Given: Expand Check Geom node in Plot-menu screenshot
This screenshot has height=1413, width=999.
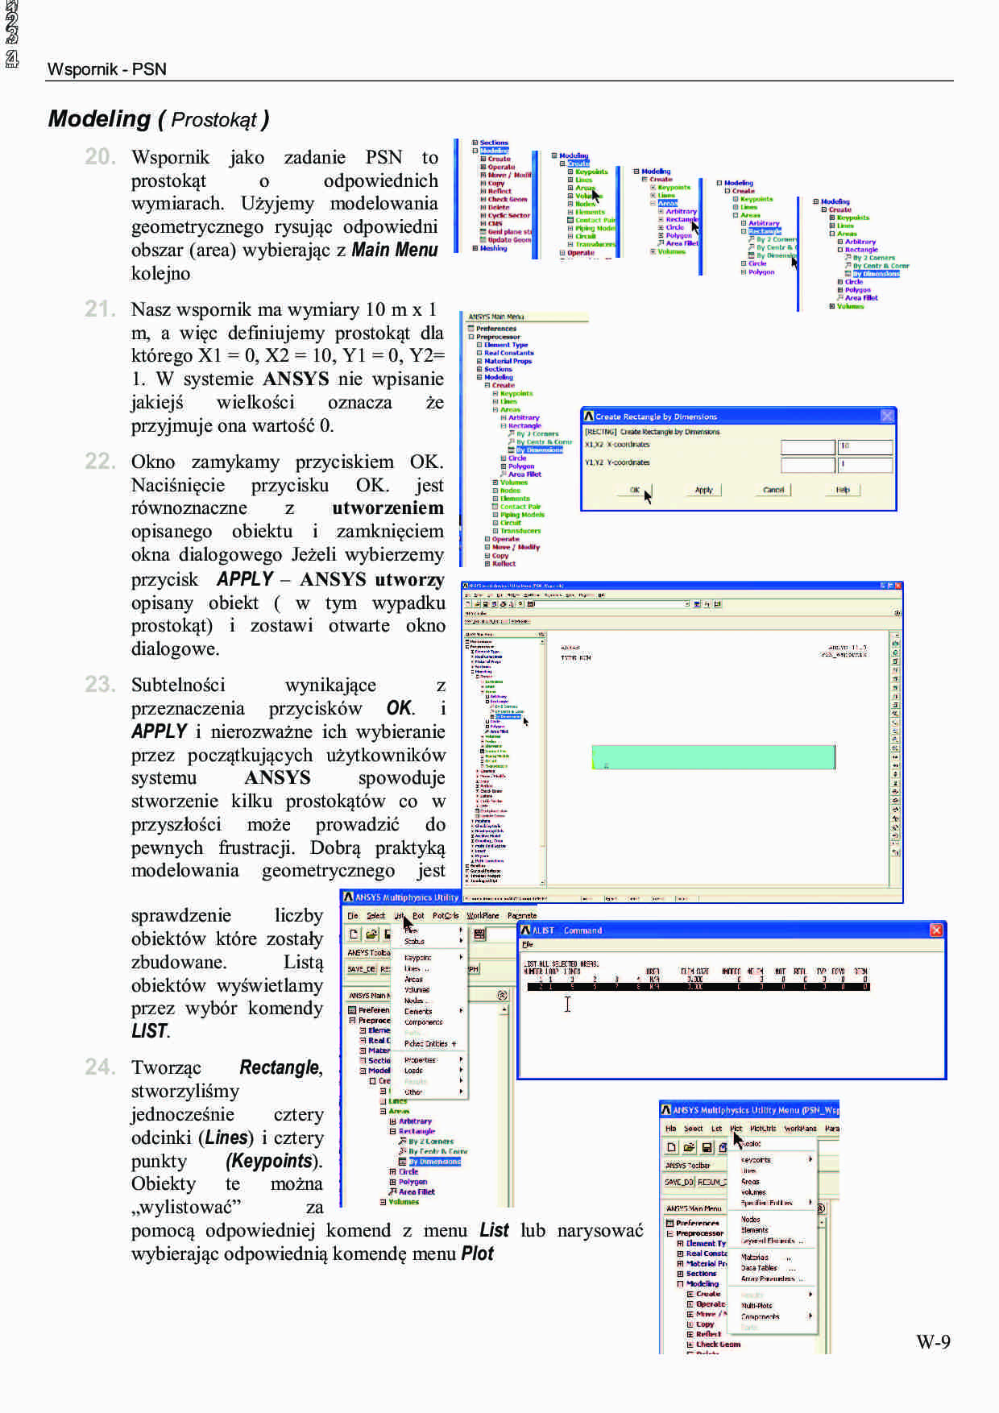Looking at the screenshot, I should point(690,1345).
